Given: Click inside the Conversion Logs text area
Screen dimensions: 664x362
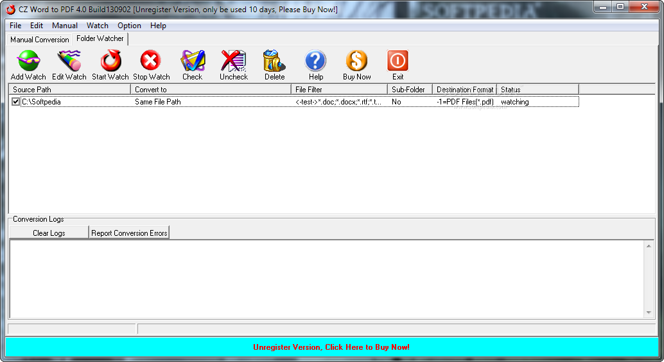Looking at the screenshot, I should 326,279.
